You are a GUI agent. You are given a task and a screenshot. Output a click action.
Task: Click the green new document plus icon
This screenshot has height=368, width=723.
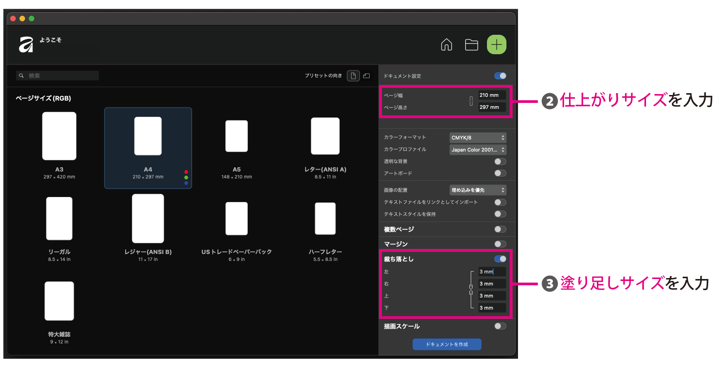point(496,45)
